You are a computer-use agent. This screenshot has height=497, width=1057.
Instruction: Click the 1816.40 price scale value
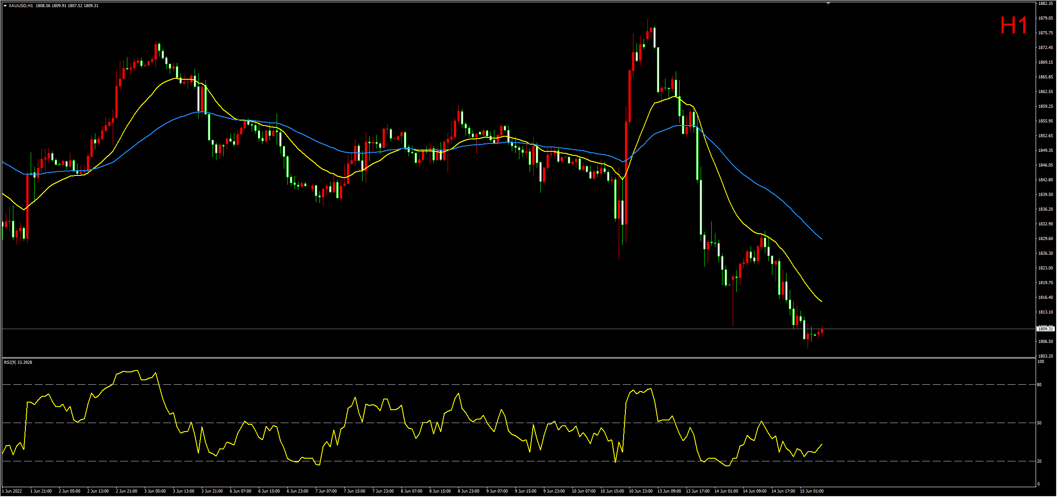pos(1045,297)
